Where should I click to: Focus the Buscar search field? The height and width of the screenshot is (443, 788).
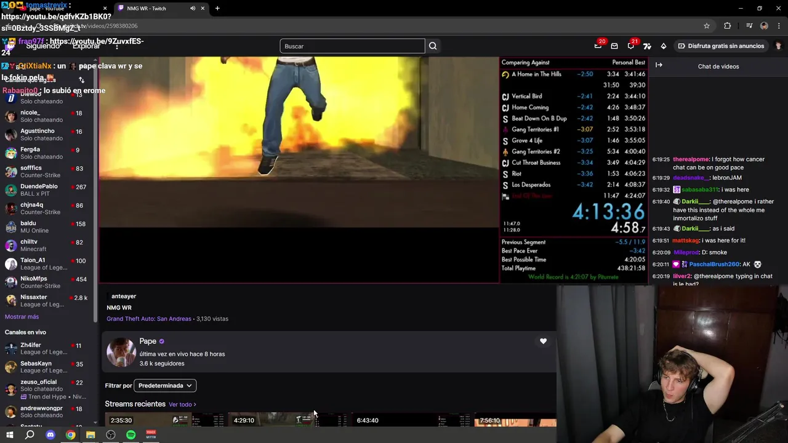click(x=352, y=46)
